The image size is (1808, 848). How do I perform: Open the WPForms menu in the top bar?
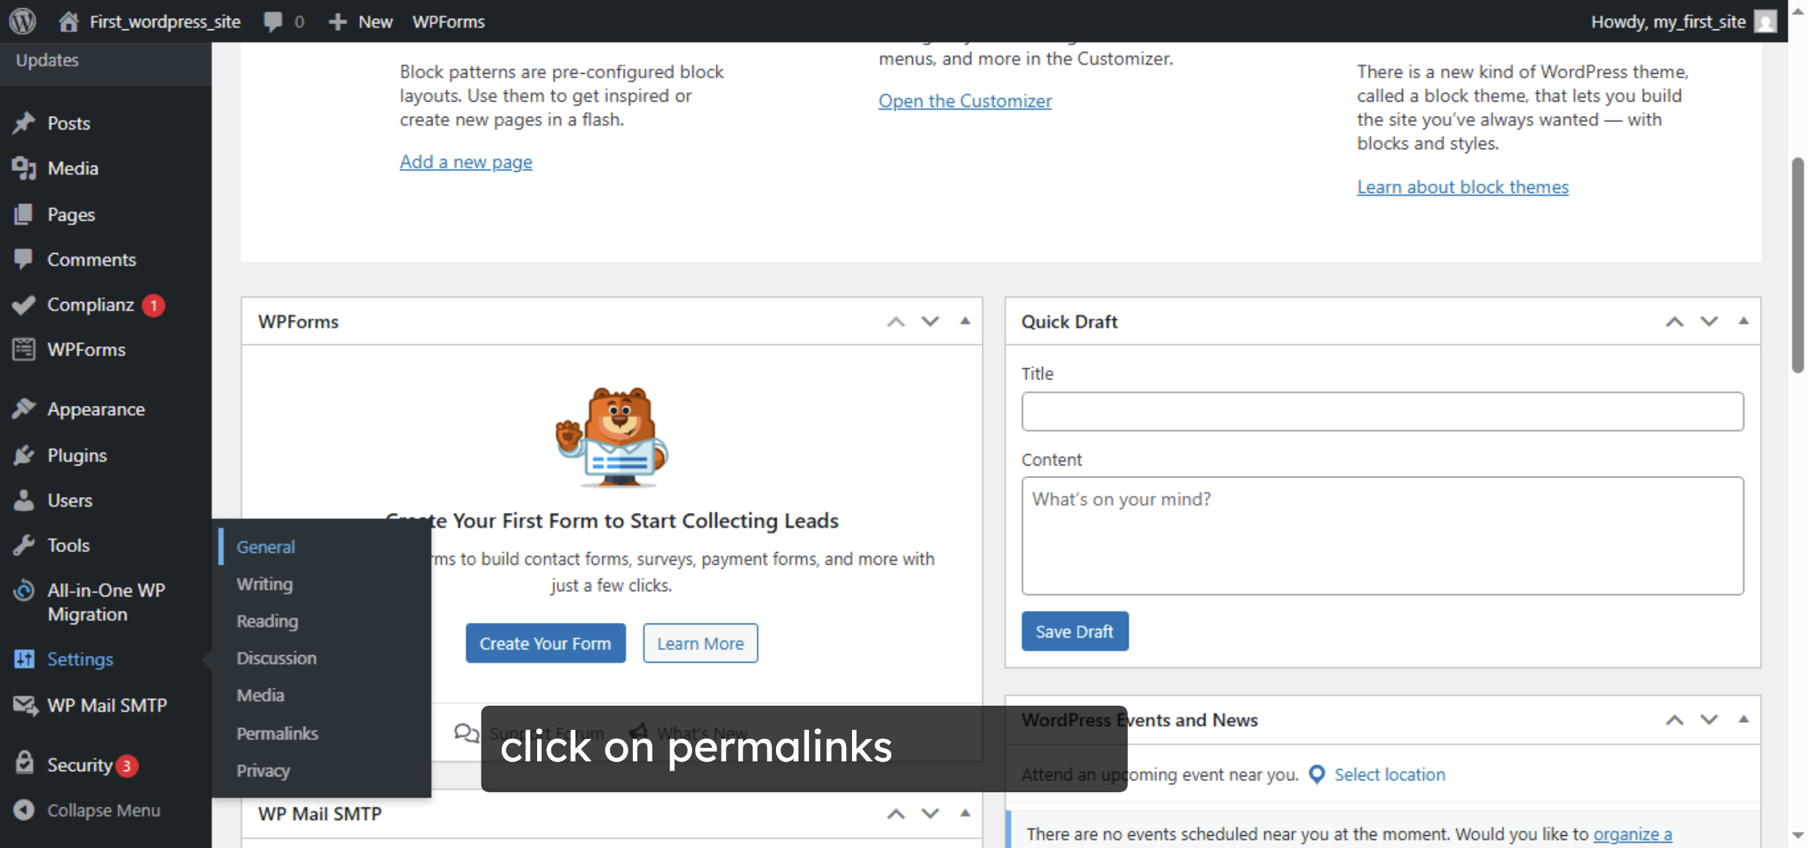coord(448,21)
